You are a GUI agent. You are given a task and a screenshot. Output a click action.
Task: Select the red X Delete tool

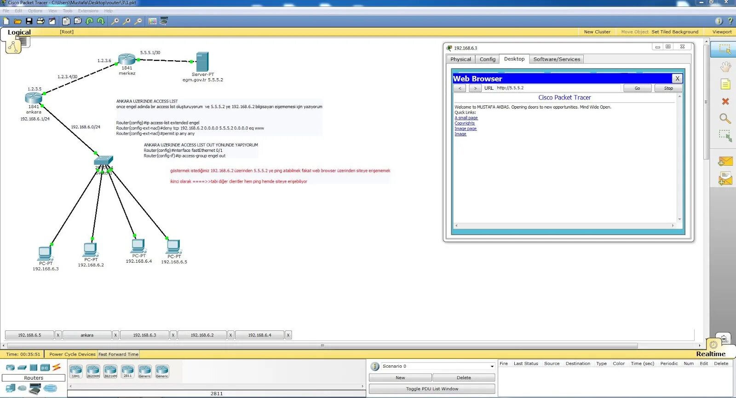[x=725, y=101]
